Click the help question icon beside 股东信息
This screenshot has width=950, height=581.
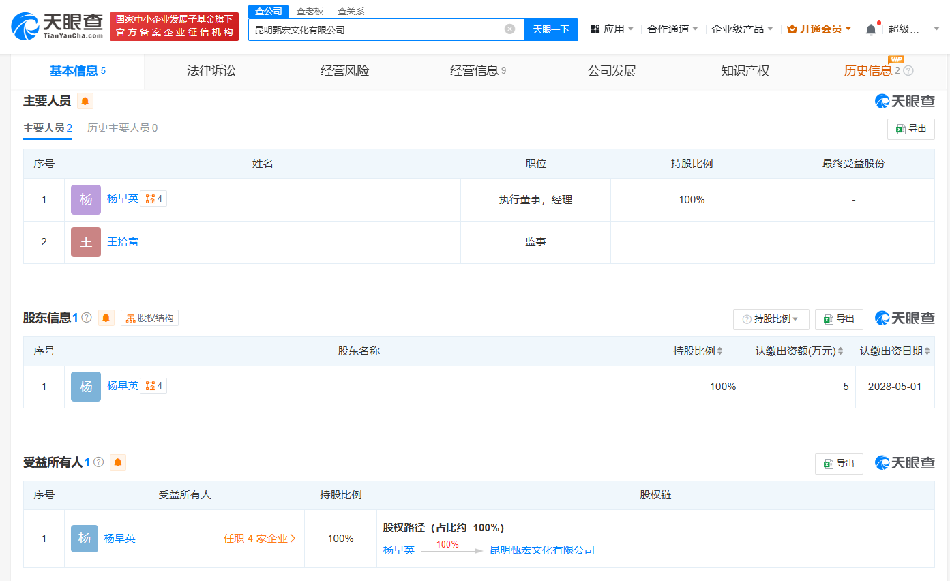(x=87, y=318)
